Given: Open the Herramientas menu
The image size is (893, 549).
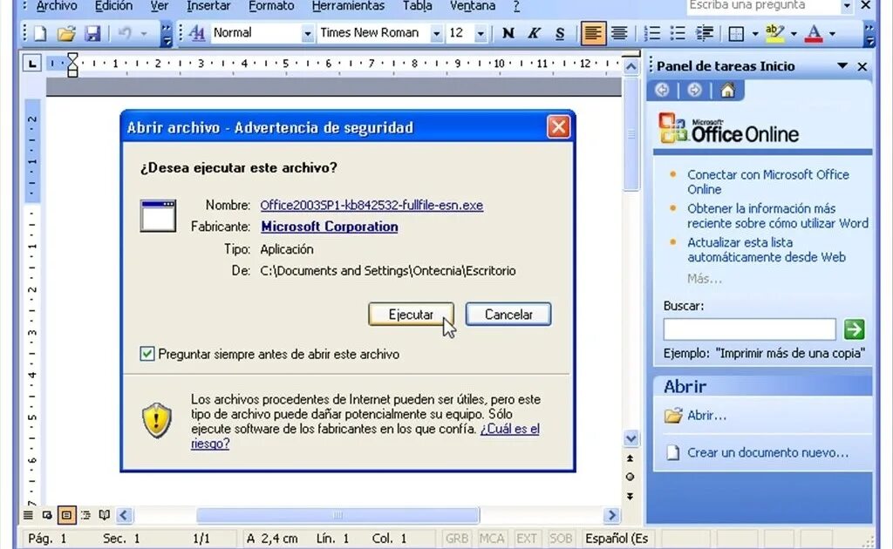Looking at the screenshot, I should tap(348, 6).
